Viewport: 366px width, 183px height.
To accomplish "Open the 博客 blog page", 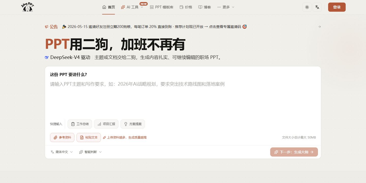I will [x=205, y=7].
